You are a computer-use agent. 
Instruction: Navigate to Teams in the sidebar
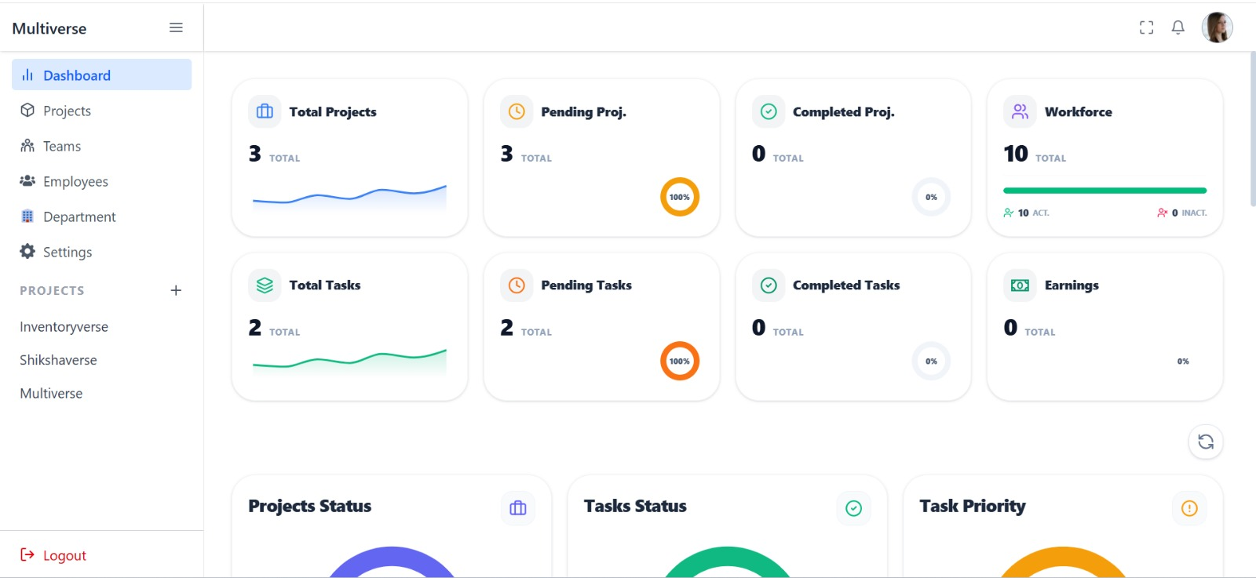pyautogui.click(x=63, y=146)
